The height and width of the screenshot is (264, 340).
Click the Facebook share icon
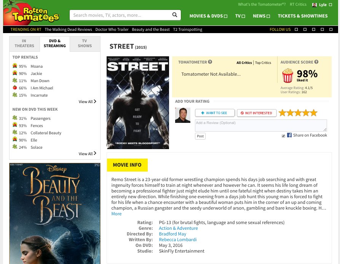(x=289, y=135)
